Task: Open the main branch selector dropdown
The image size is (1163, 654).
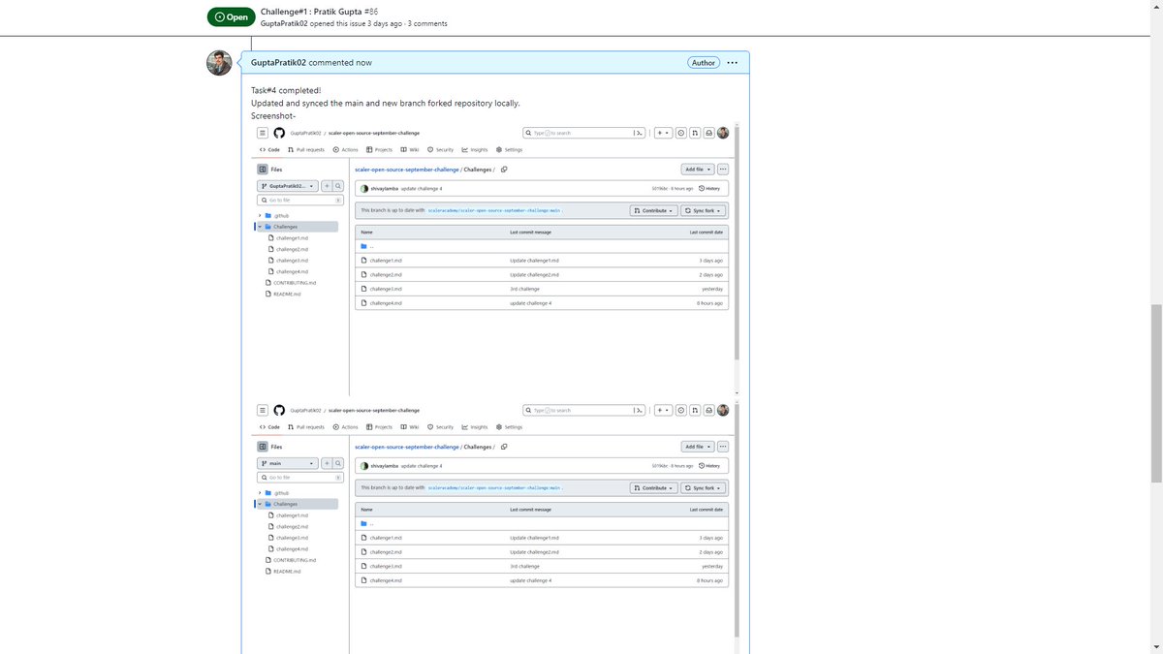Action: pyautogui.click(x=288, y=463)
